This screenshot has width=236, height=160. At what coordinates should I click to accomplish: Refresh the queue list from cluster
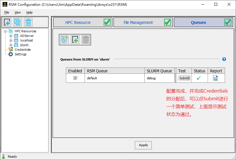(64, 40)
